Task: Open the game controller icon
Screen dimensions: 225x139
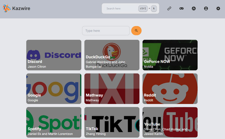Action: click(181, 8)
